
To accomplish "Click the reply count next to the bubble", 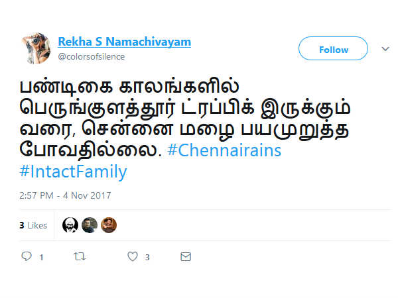I will (x=41, y=257).
